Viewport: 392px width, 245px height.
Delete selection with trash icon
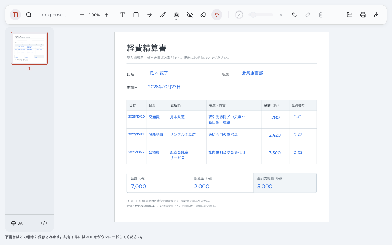click(x=321, y=15)
